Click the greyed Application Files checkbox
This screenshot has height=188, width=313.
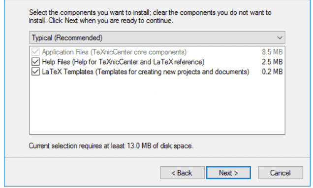click(35, 52)
